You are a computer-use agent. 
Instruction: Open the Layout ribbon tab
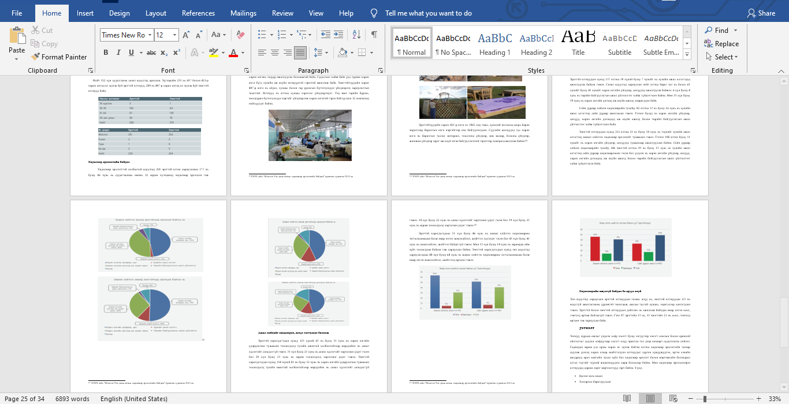pyautogui.click(x=156, y=13)
